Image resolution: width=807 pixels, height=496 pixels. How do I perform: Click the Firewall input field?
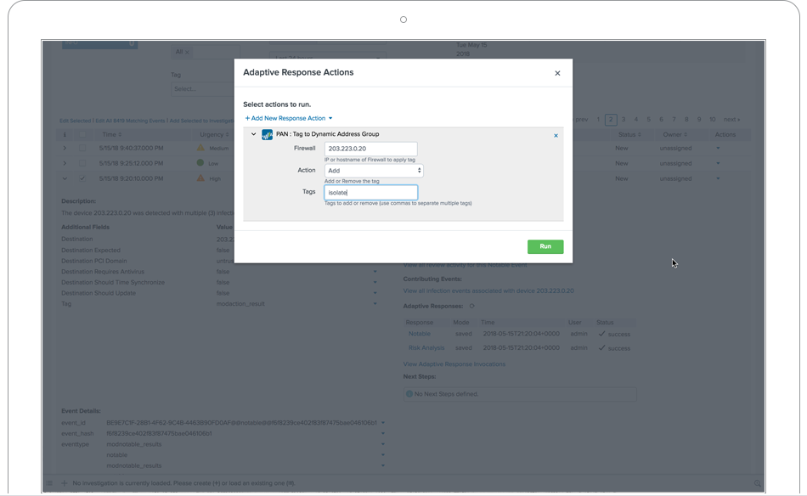click(x=370, y=149)
